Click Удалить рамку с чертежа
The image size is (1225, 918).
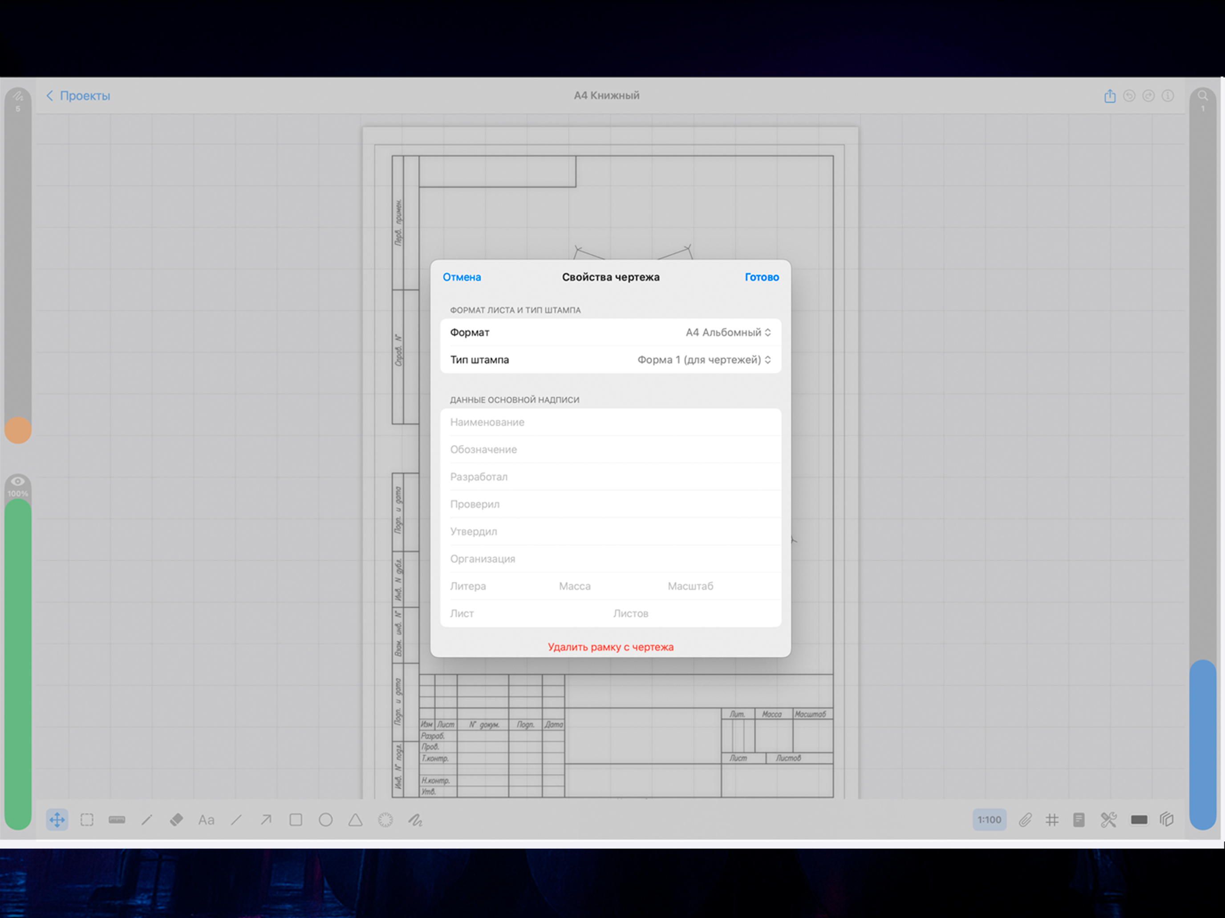tap(611, 647)
